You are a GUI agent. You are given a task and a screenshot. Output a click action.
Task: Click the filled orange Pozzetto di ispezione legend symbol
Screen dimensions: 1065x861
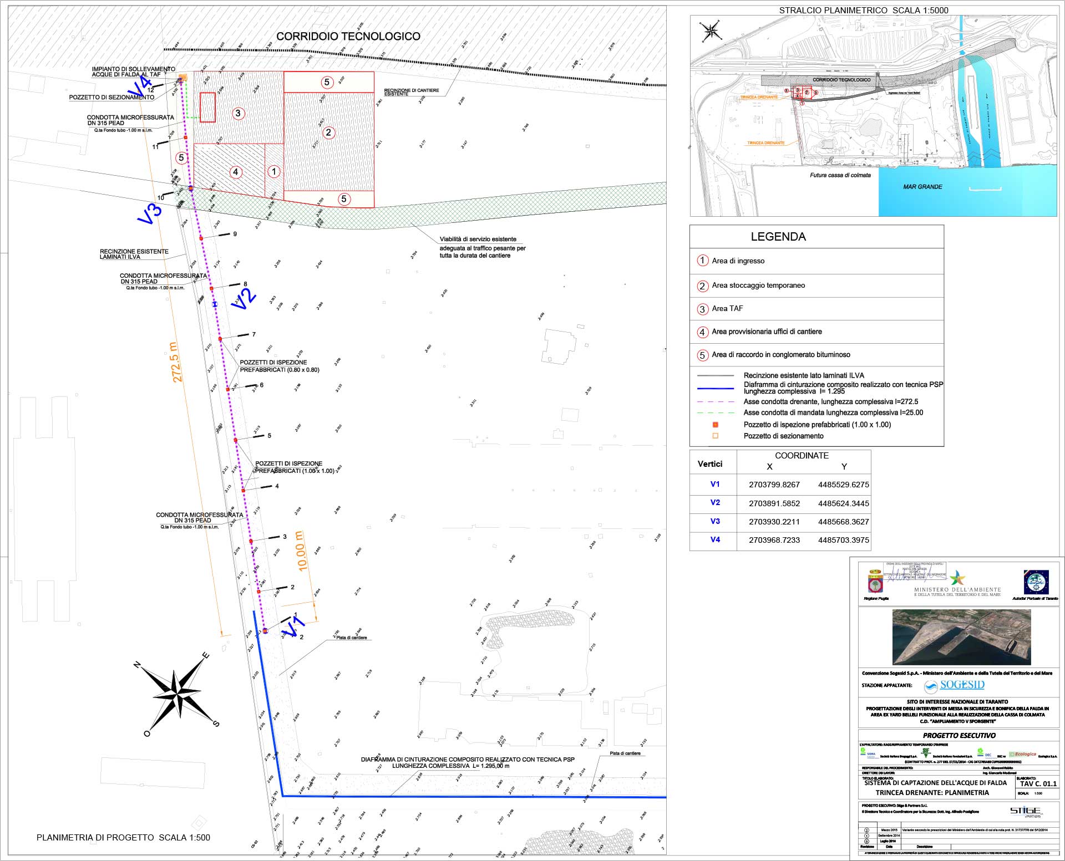715,425
